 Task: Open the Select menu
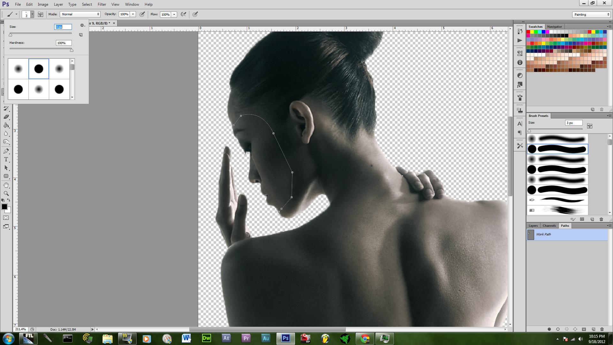pyautogui.click(x=87, y=4)
